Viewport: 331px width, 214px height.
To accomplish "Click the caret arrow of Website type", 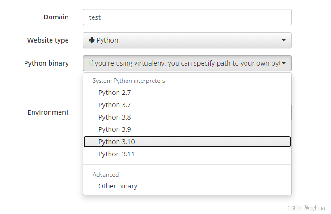I will point(284,41).
